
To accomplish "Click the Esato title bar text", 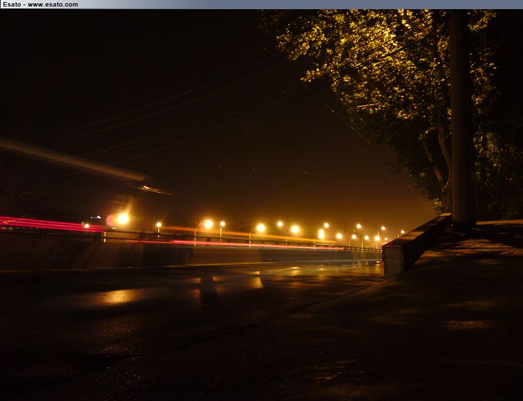I will coord(40,5).
